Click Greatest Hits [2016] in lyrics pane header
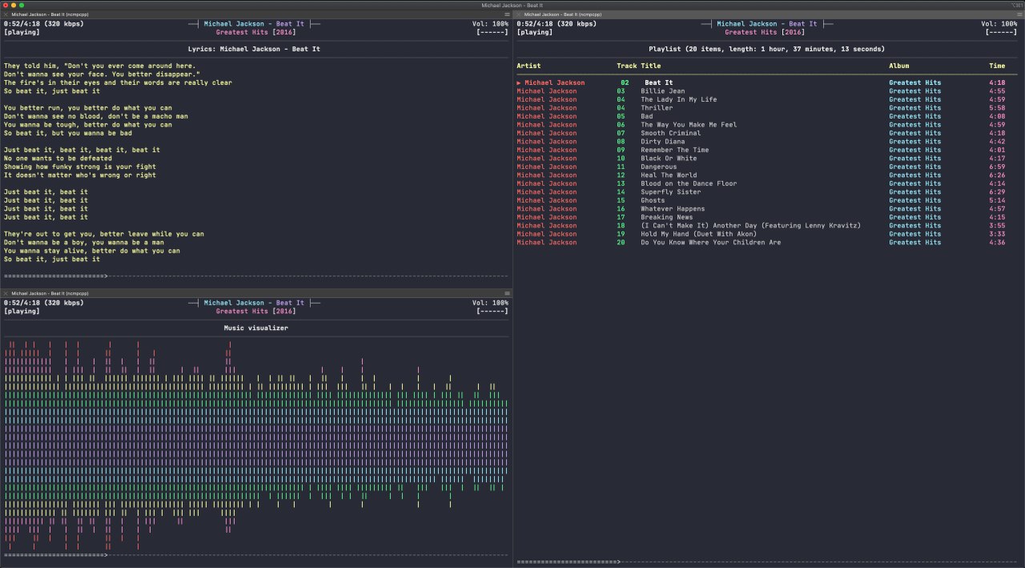Viewport: 1025px width, 568px height. [256, 32]
